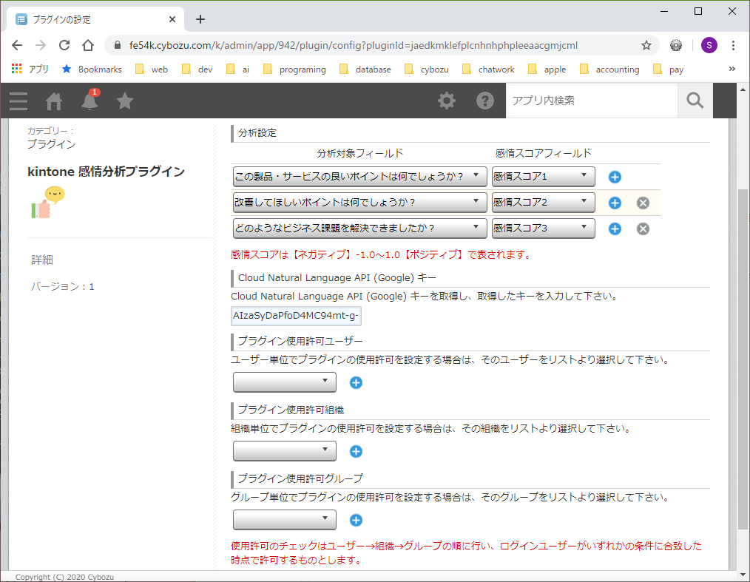
Task: View site security lock info
Action: pos(118,45)
